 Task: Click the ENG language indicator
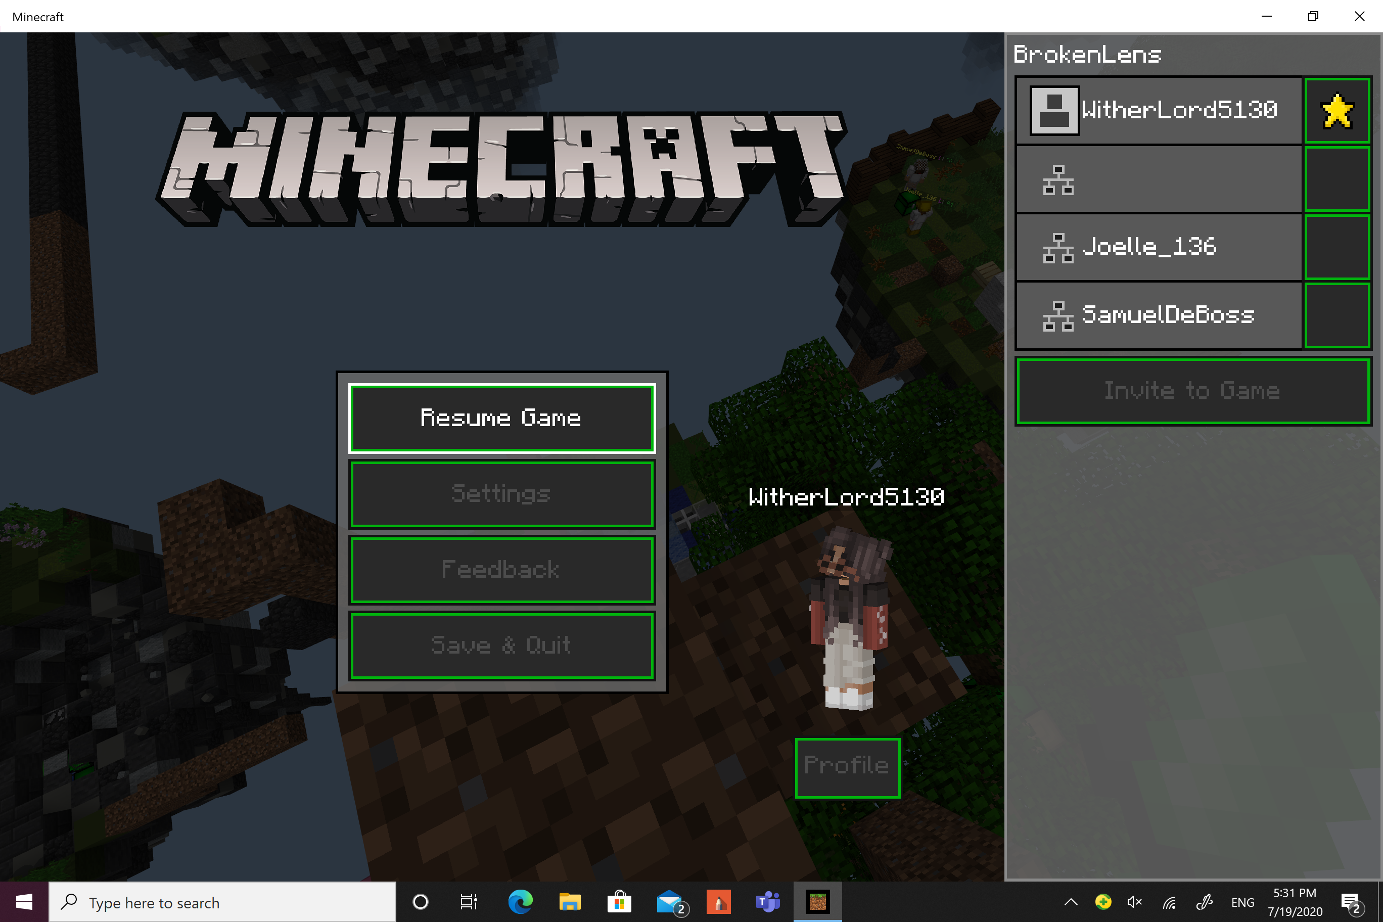1242,903
